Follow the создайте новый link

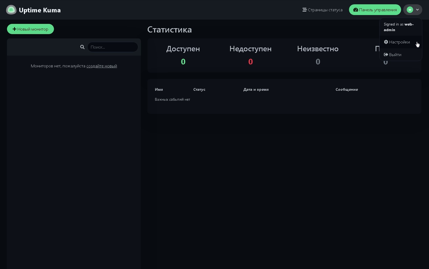click(x=102, y=66)
